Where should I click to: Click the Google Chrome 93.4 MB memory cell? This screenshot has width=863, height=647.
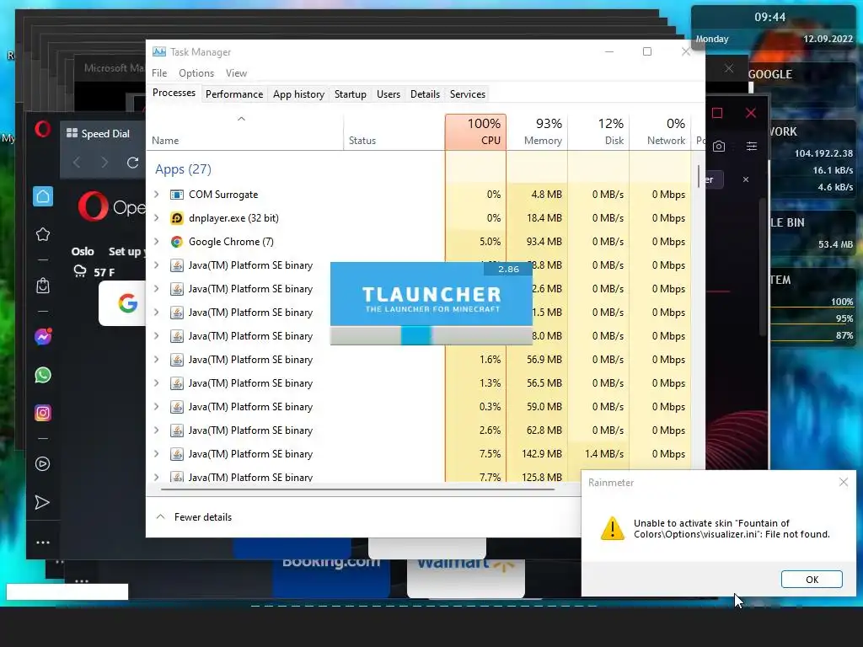coord(537,242)
